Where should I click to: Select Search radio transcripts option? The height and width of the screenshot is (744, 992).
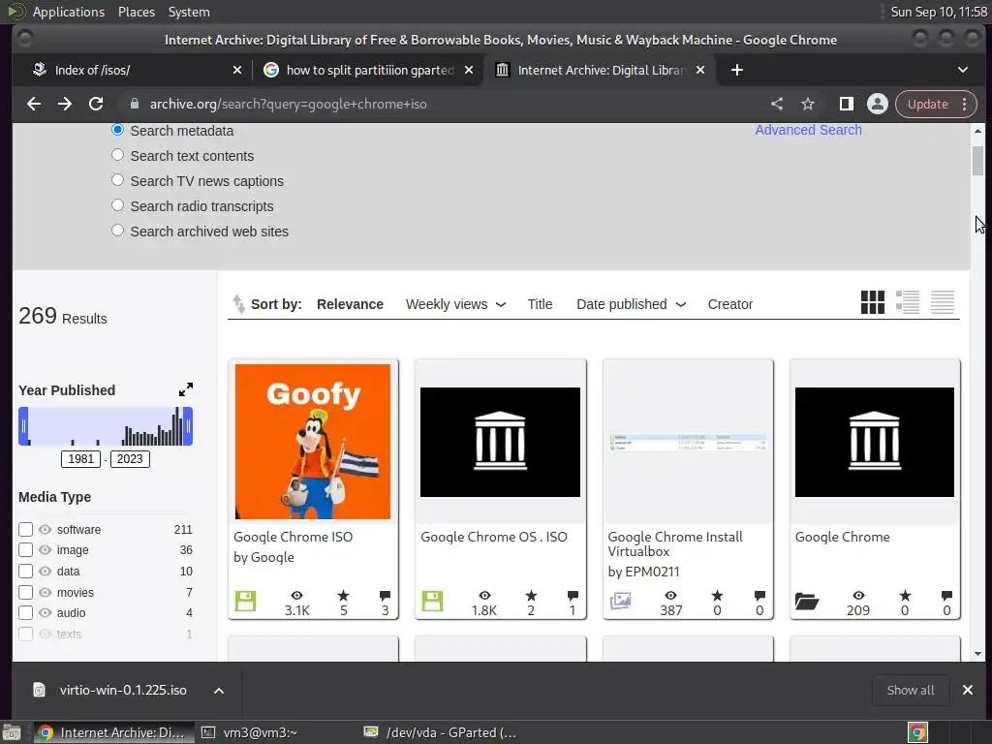(x=117, y=205)
